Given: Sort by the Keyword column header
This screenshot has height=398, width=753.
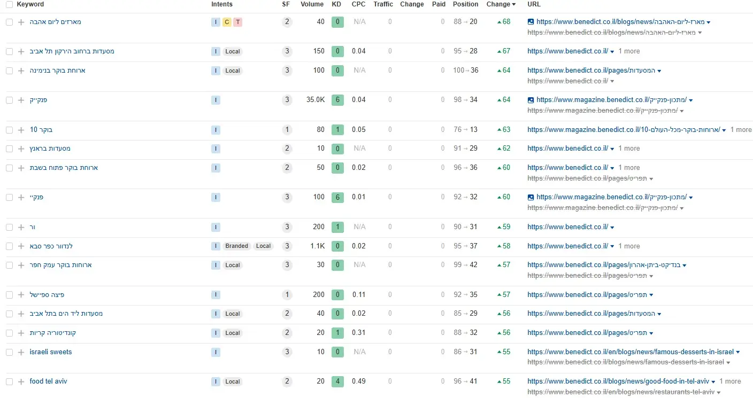Looking at the screenshot, I should (x=30, y=4).
